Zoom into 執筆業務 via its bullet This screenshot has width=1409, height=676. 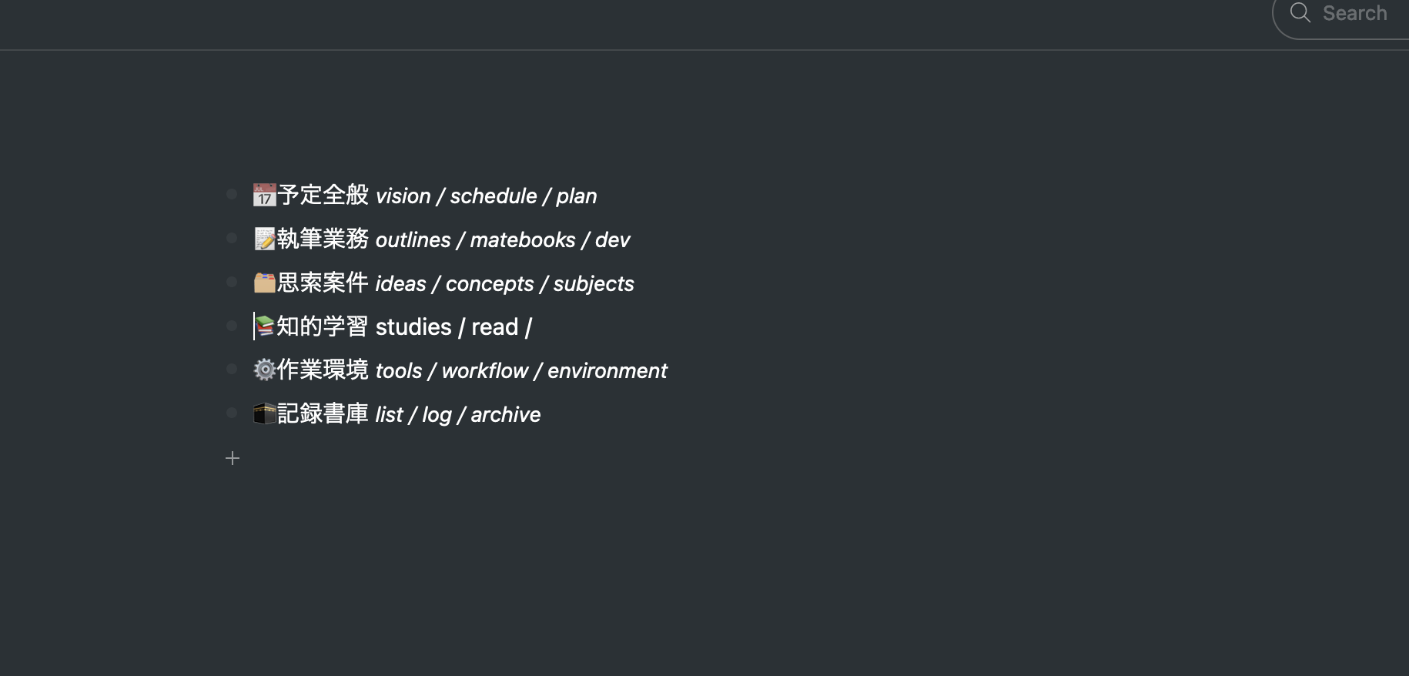[x=232, y=238]
